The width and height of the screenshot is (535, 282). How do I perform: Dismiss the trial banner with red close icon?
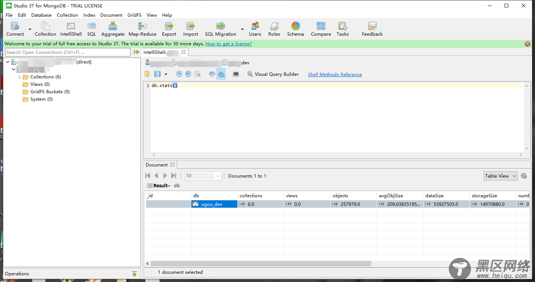click(x=527, y=44)
